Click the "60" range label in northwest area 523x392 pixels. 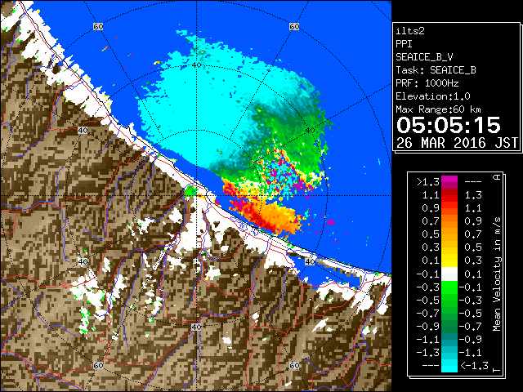pos(98,26)
